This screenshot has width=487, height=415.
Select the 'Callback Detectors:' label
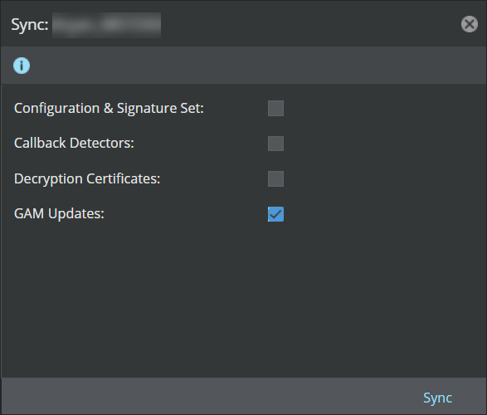(x=74, y=144)
